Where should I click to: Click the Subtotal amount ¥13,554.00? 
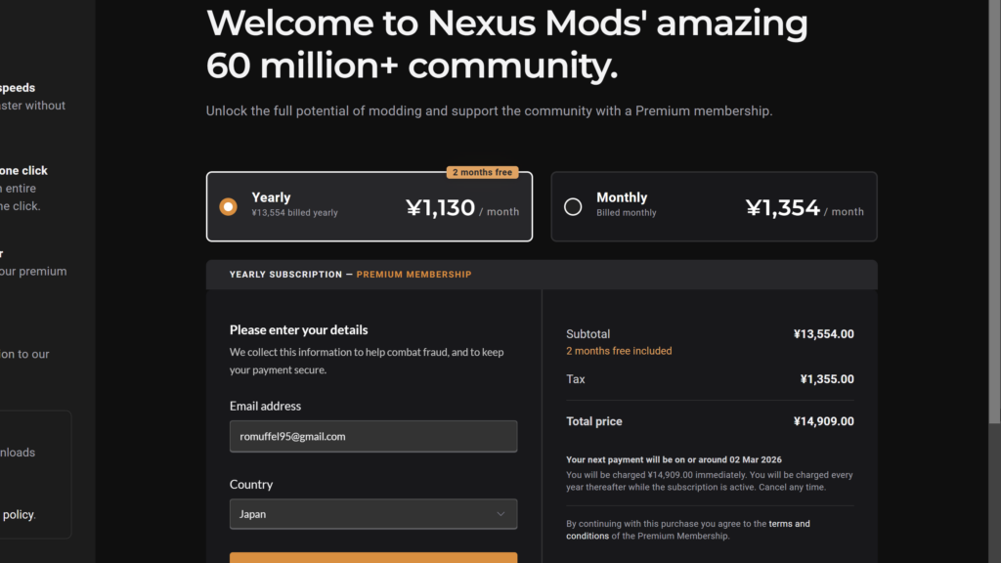coord(823,334)
